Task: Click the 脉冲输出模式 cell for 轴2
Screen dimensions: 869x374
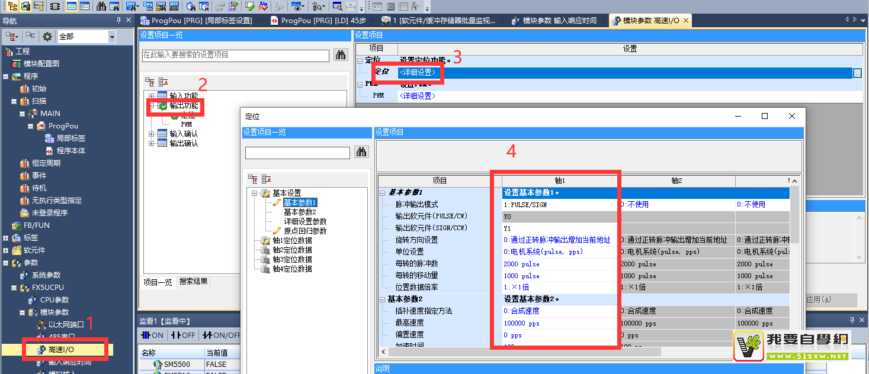Action: [677, 204]
